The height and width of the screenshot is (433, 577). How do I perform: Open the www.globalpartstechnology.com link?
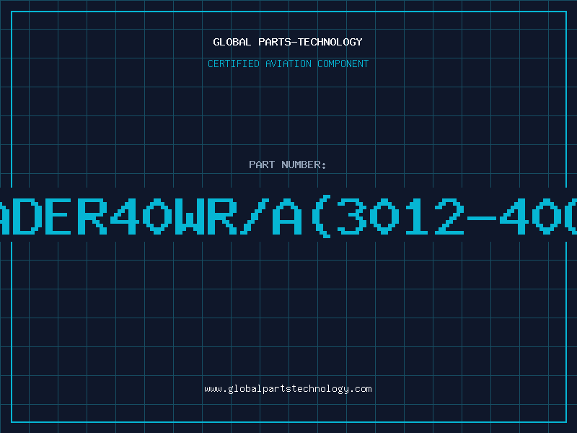pos(288,389)
